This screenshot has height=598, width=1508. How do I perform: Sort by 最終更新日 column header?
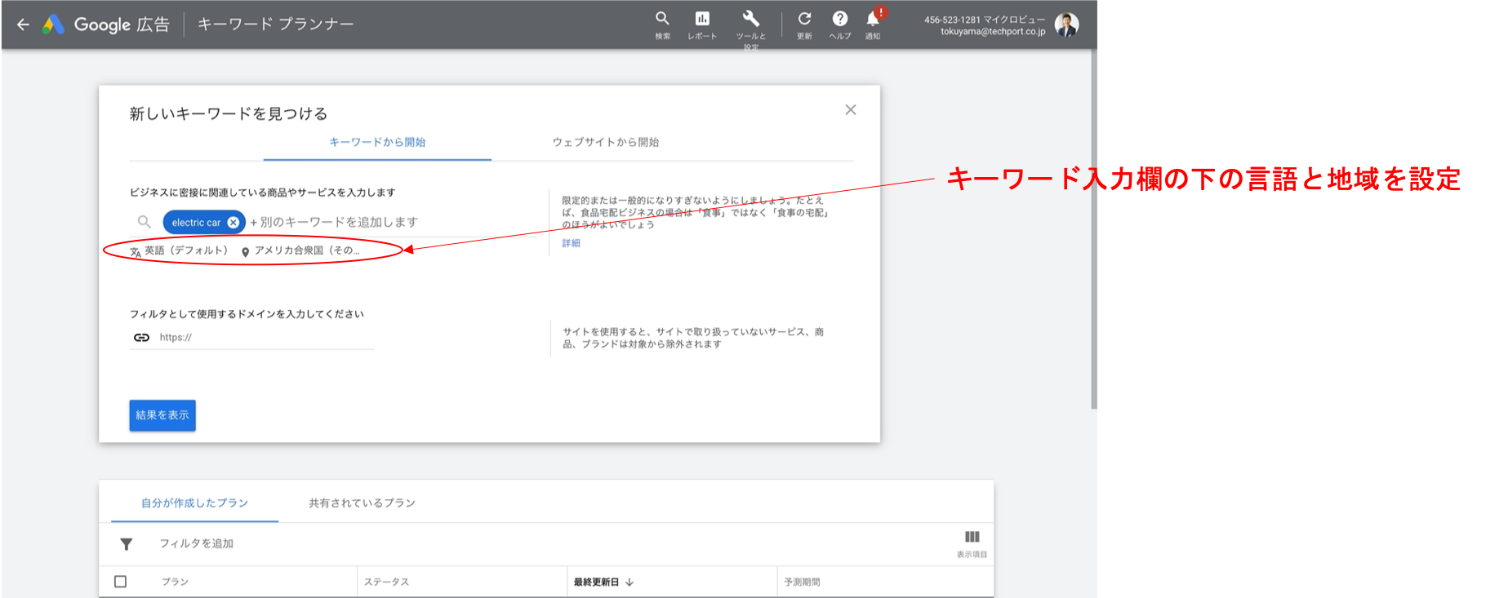[x=603, y=582]
